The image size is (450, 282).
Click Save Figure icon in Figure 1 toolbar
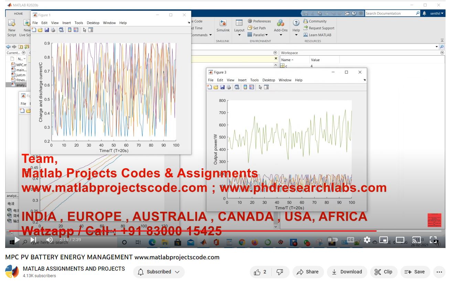[46, 30]
